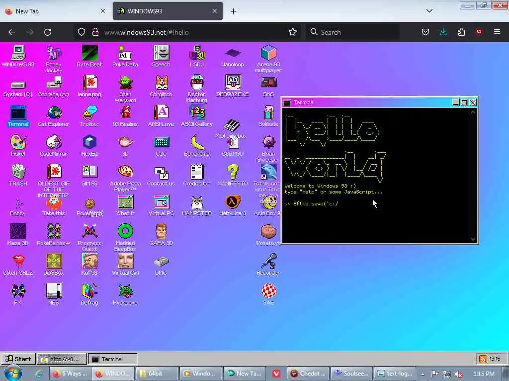509x381 pixels.
Task: Open a new browser tab with plus
Action: point(234,11)
